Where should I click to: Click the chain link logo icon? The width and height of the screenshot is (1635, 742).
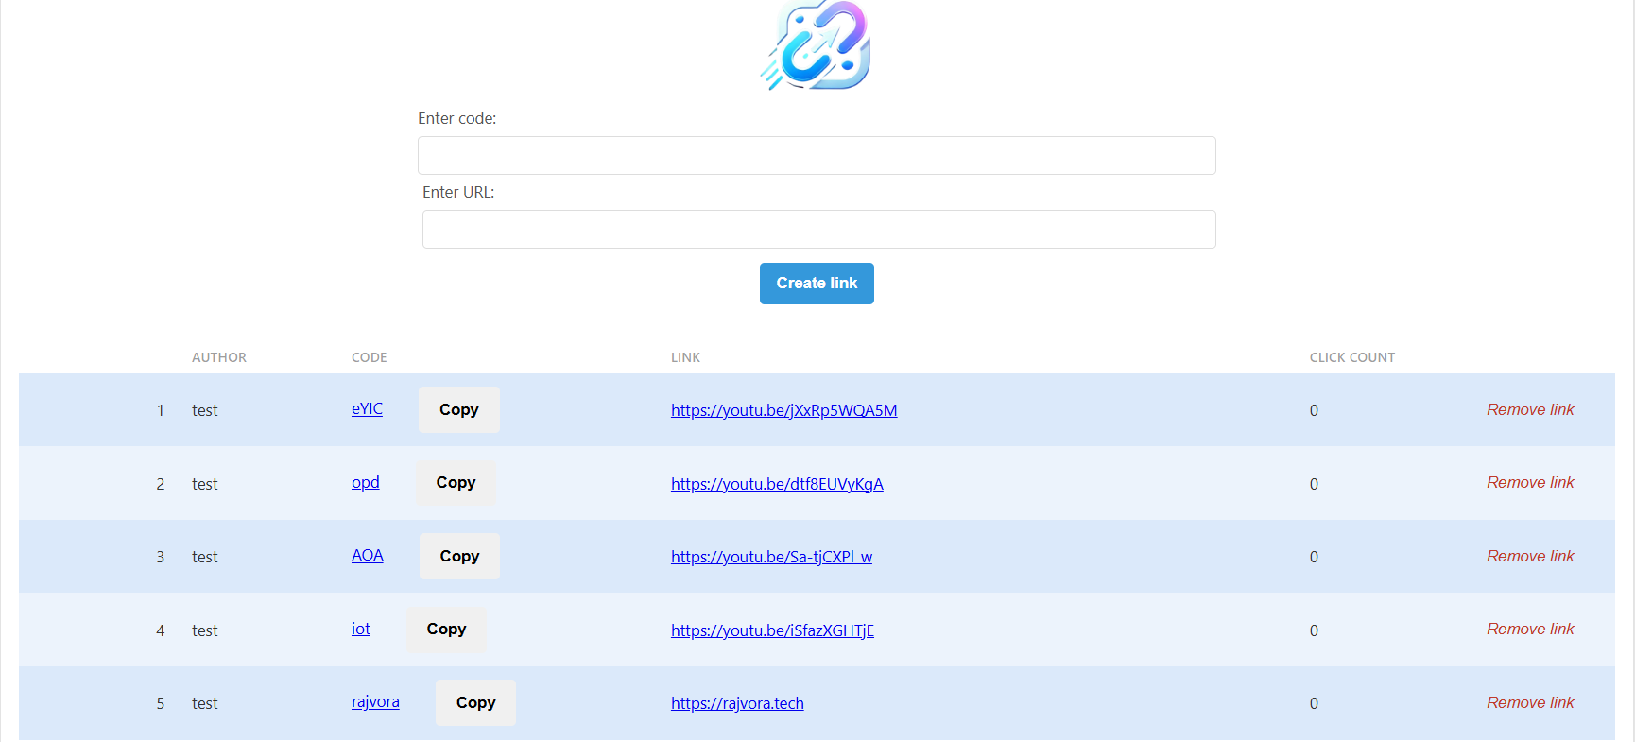tap(817, 45)
